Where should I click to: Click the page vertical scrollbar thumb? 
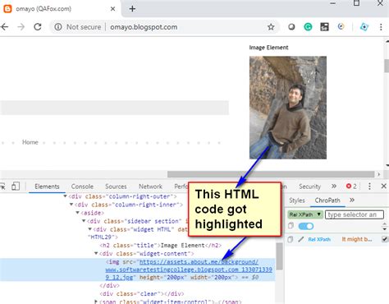point(387,66)
